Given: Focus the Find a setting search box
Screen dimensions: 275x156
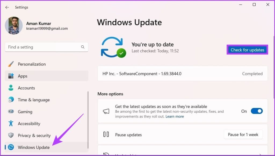Looking at the screenshot, I should coord(43,47).
